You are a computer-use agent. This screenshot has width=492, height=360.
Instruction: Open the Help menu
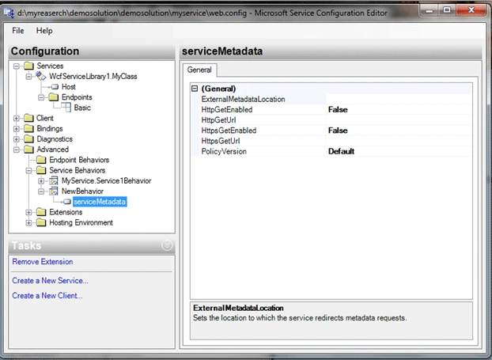point(44,30)
